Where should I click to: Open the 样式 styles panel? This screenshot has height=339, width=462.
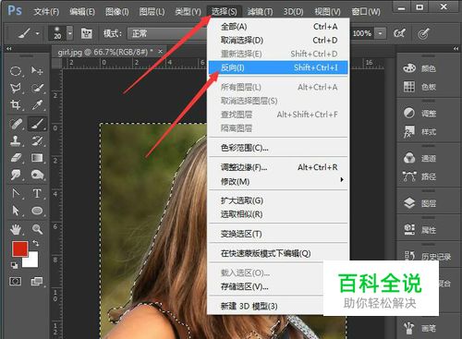click(419, 132)
